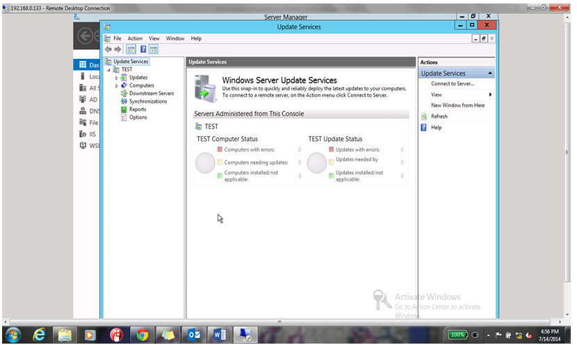The height and width of the screenshot is (345, 577).
Task: Click Refresh in Actions pane
Action: (439, 117)
